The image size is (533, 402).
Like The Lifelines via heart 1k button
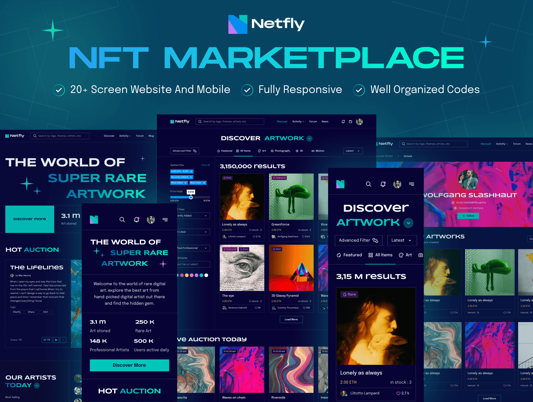pos(47,340)
